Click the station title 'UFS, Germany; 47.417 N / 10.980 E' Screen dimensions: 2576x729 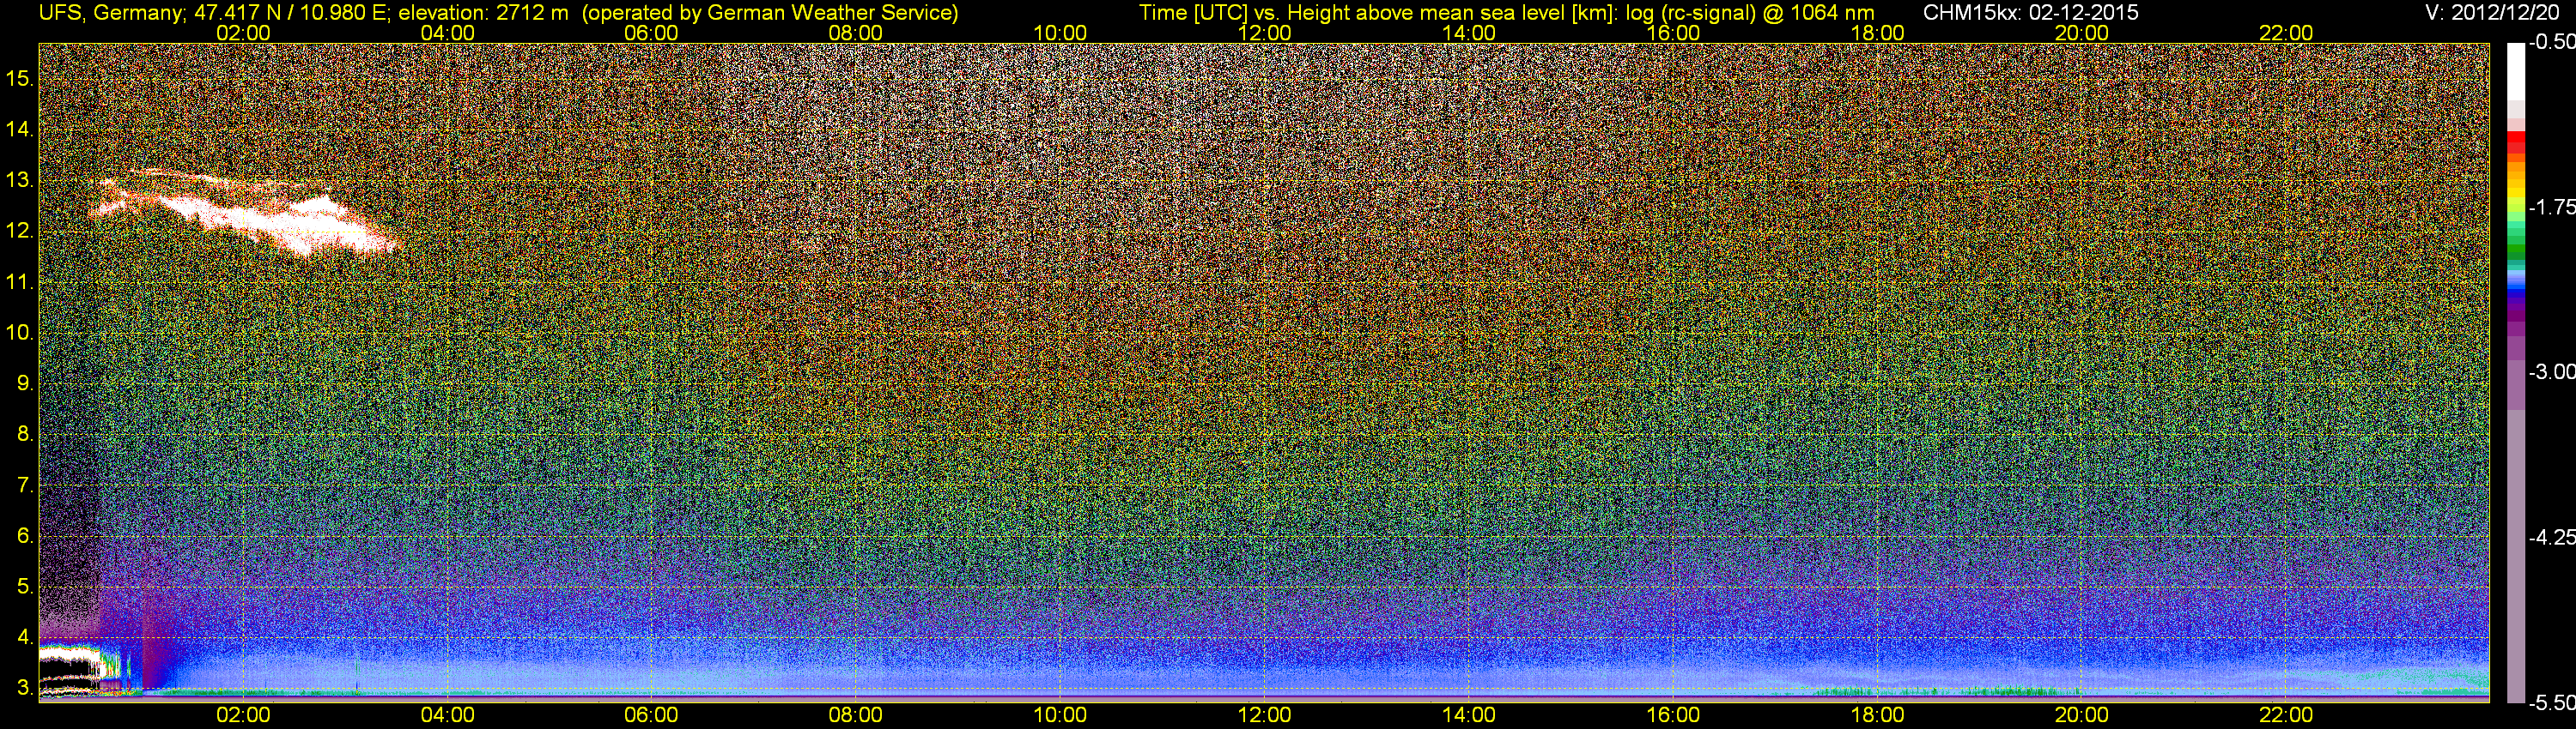pos(215,13)
